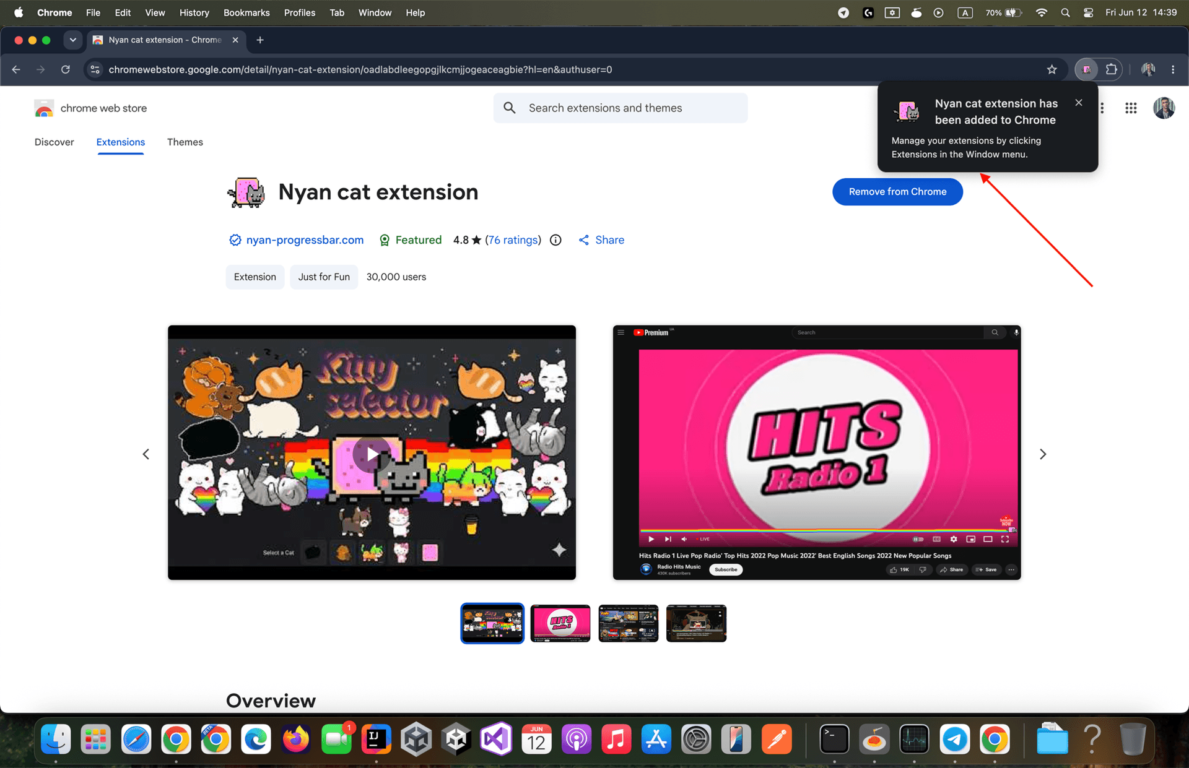Open the Chrome profile avatar in toolbar
The height and width of the screenshot is (768, 1189).
(1148, 69)
